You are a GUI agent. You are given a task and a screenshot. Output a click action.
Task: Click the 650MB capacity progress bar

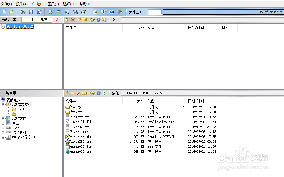[x=223, y=12]
